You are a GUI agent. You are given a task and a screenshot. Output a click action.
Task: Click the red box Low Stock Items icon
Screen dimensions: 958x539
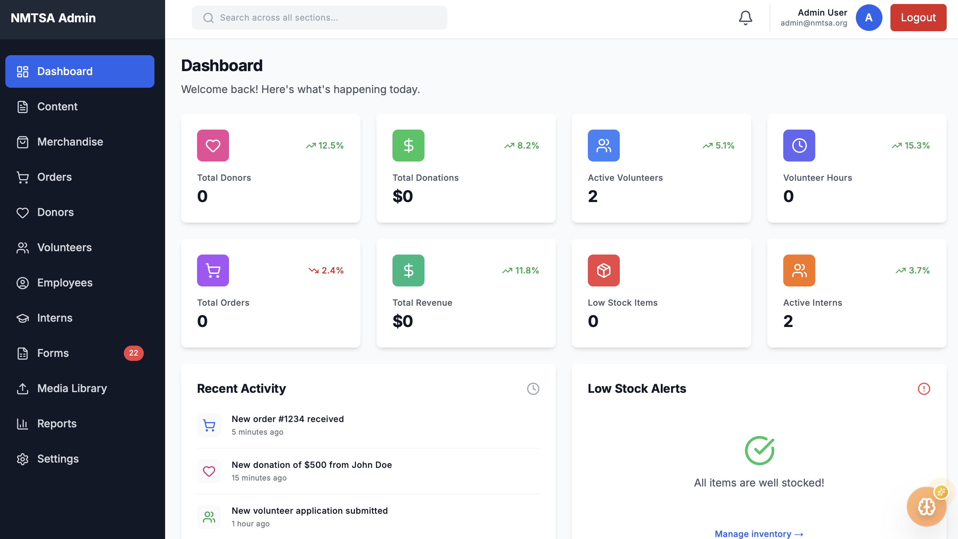tap(603, 270)
